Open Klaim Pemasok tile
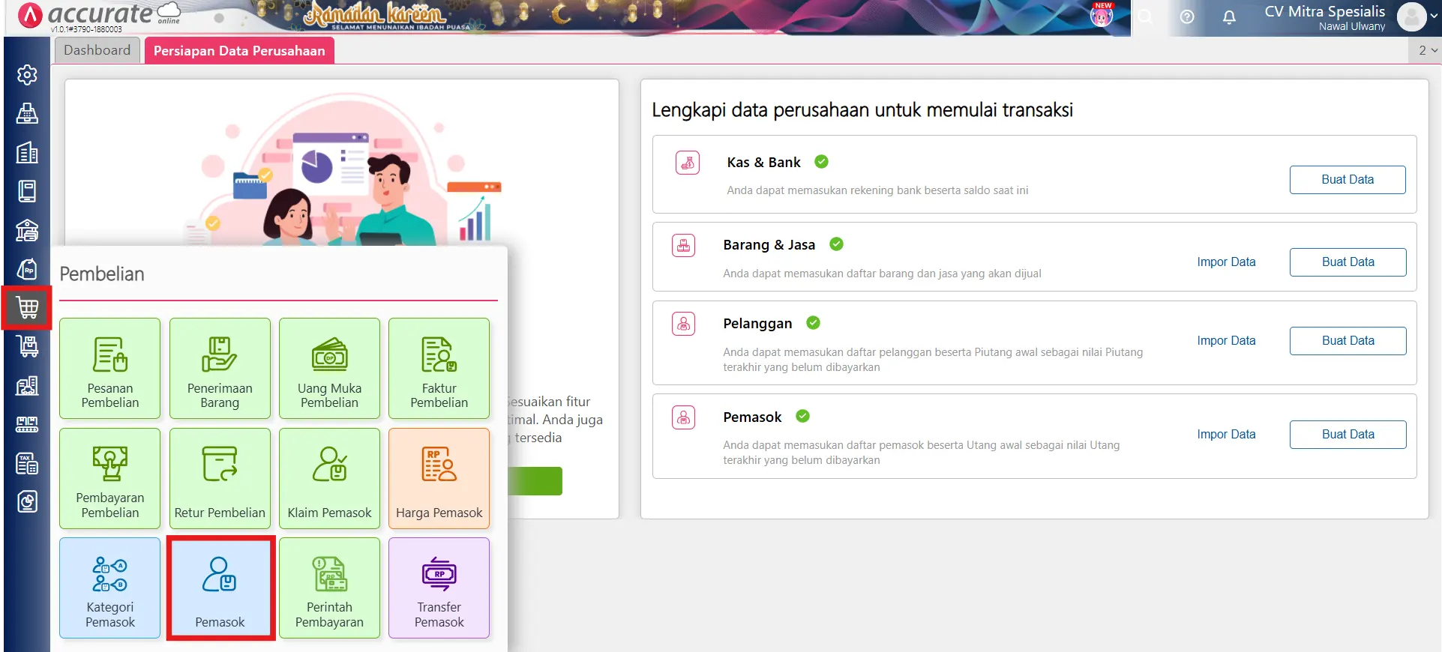The height and width of the screenshot is (652, 1442). (x=329, y=478)
